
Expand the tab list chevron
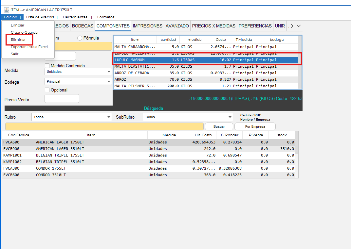click(299, 26)
